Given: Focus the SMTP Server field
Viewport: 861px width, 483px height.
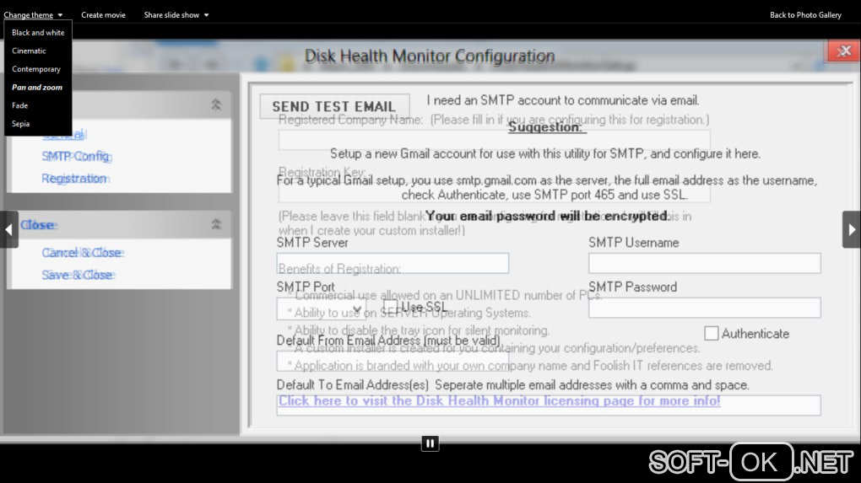Looking at the screenshot, I should click(x=393, y=263).
